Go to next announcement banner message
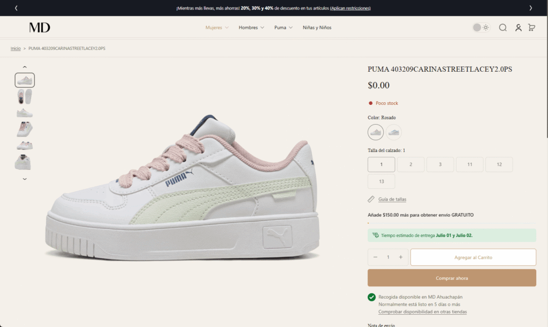Screen dimensions: 548x327 [x=530, y=8]
